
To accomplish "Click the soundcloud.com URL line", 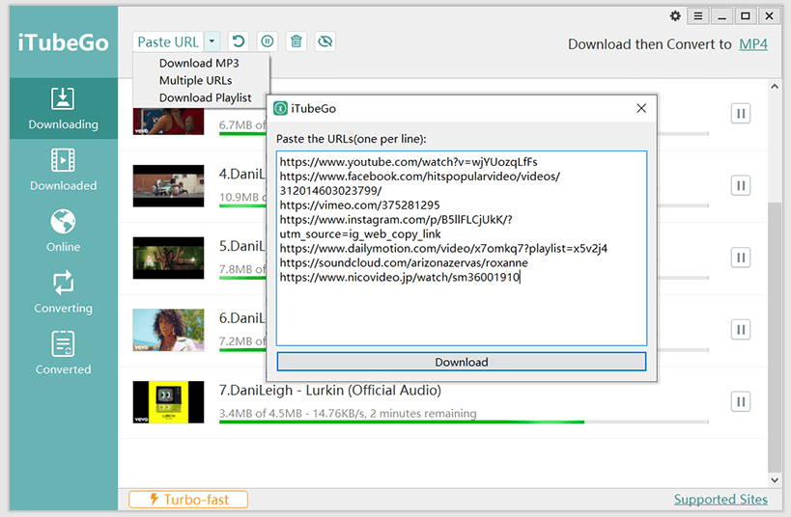I will tap(404, 262).
